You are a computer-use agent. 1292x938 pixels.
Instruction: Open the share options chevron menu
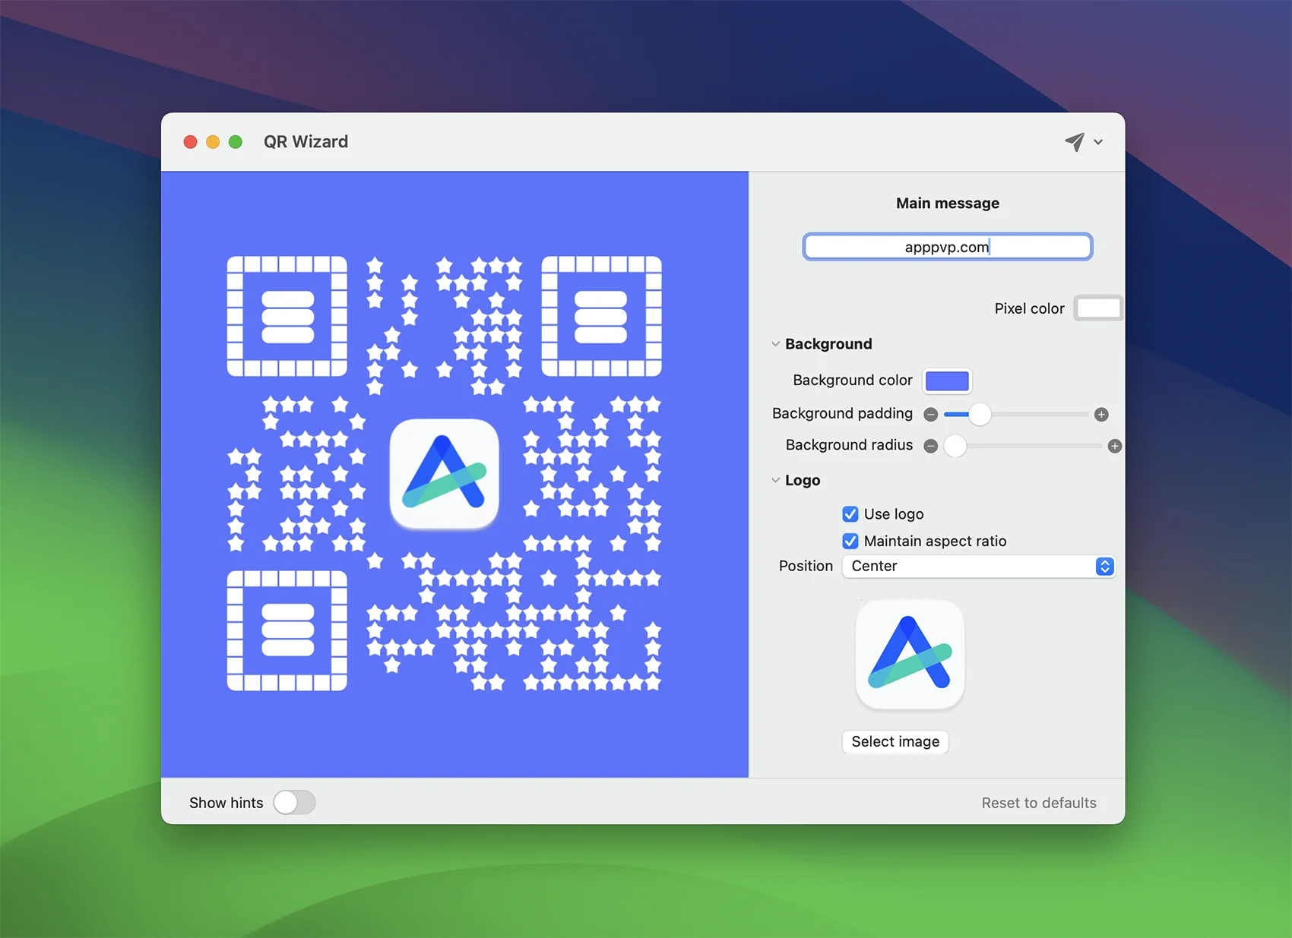[1098, 142]
